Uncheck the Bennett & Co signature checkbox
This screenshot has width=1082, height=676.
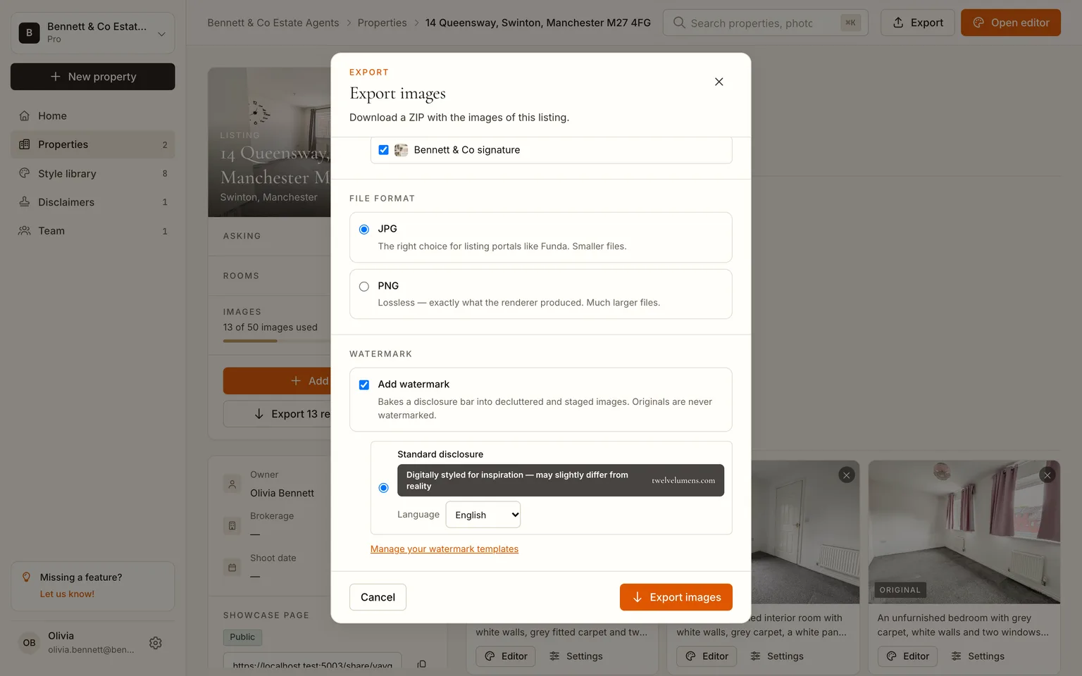[x=383, y=150]
